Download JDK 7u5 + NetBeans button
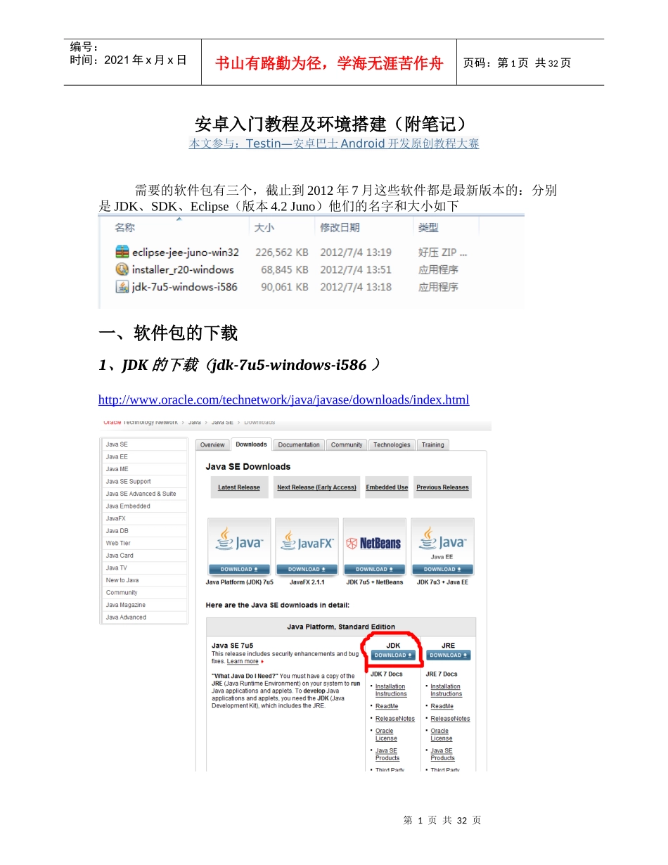The height and width of the screenshot is (865, 668). coord(374,569)
